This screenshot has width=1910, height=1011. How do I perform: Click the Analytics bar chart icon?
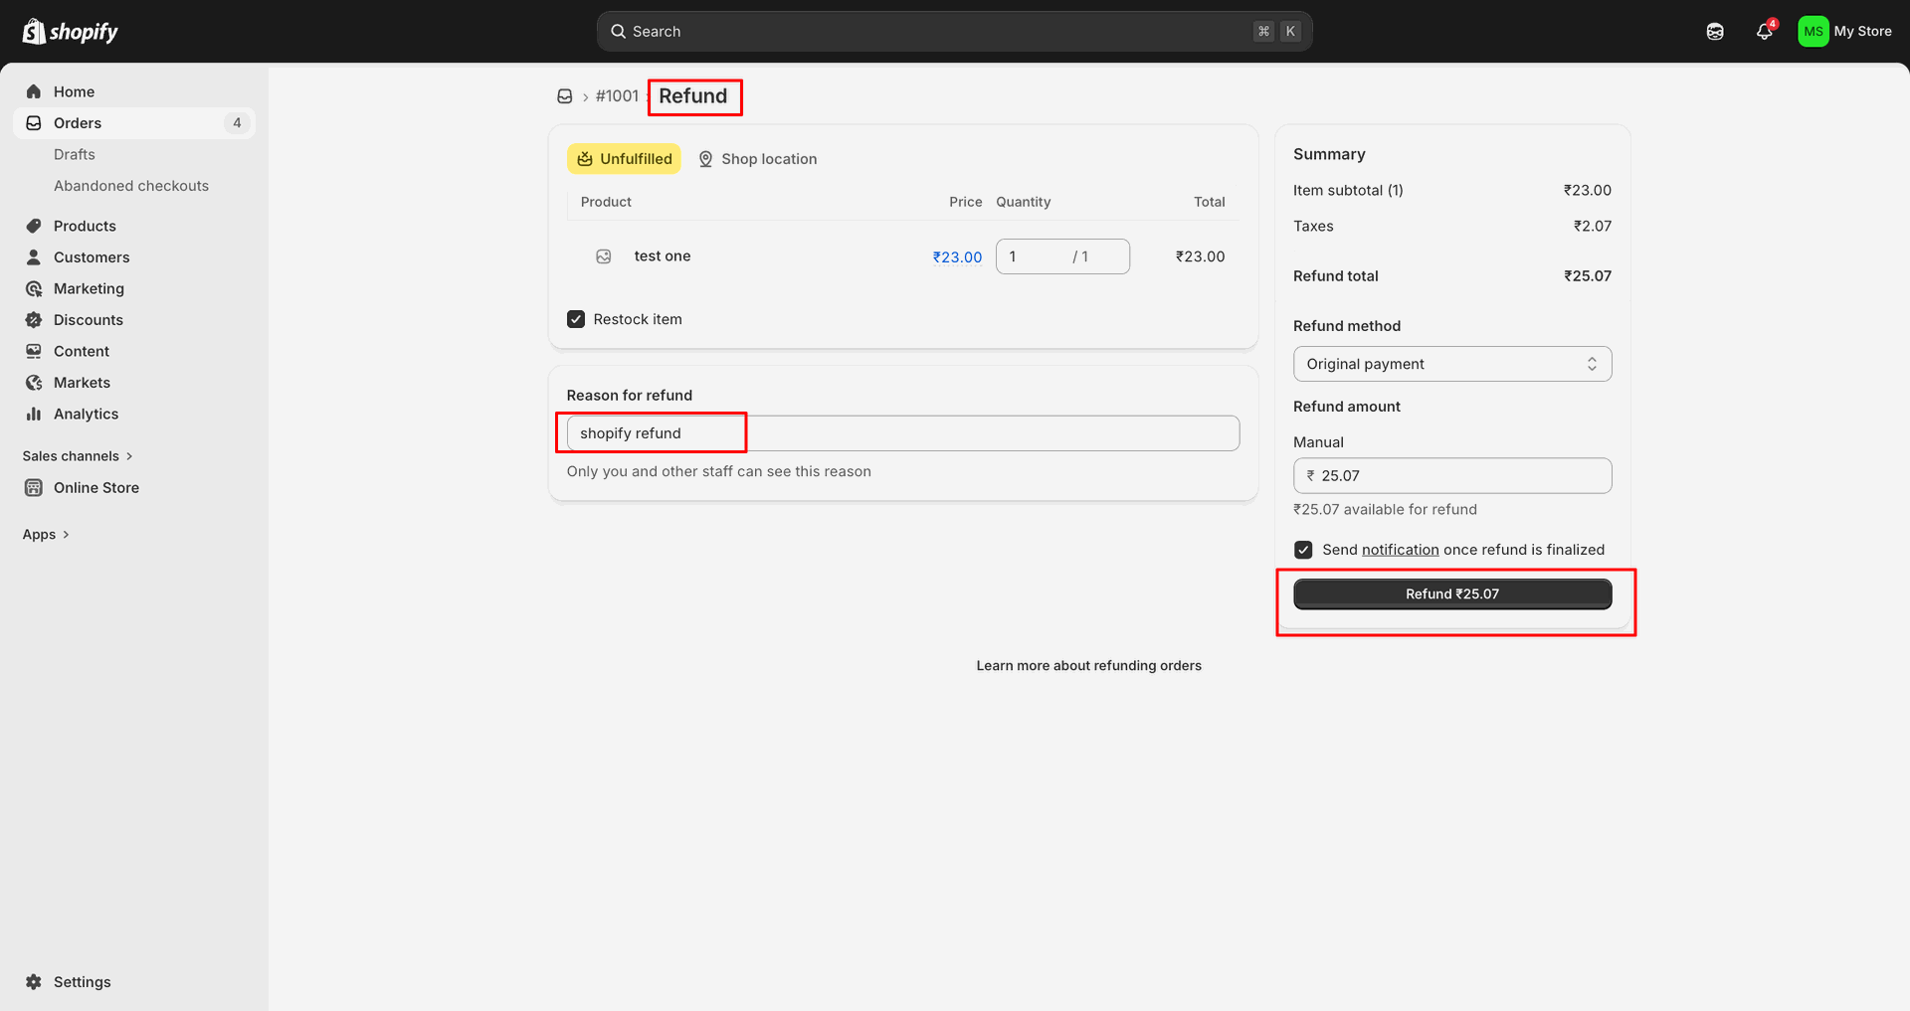(x=34, y=414)
